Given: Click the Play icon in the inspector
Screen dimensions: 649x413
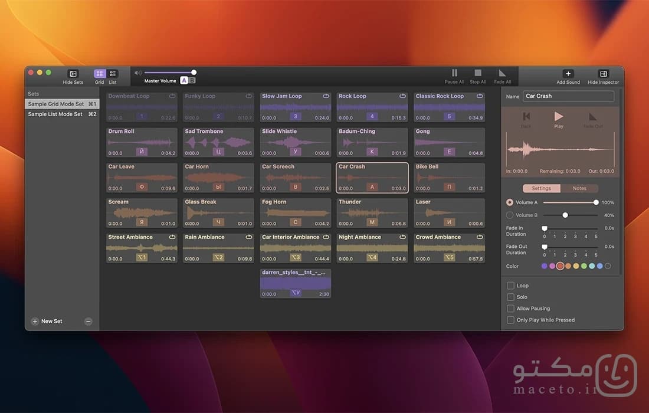Looking at the screenshot, I should 558,116.
